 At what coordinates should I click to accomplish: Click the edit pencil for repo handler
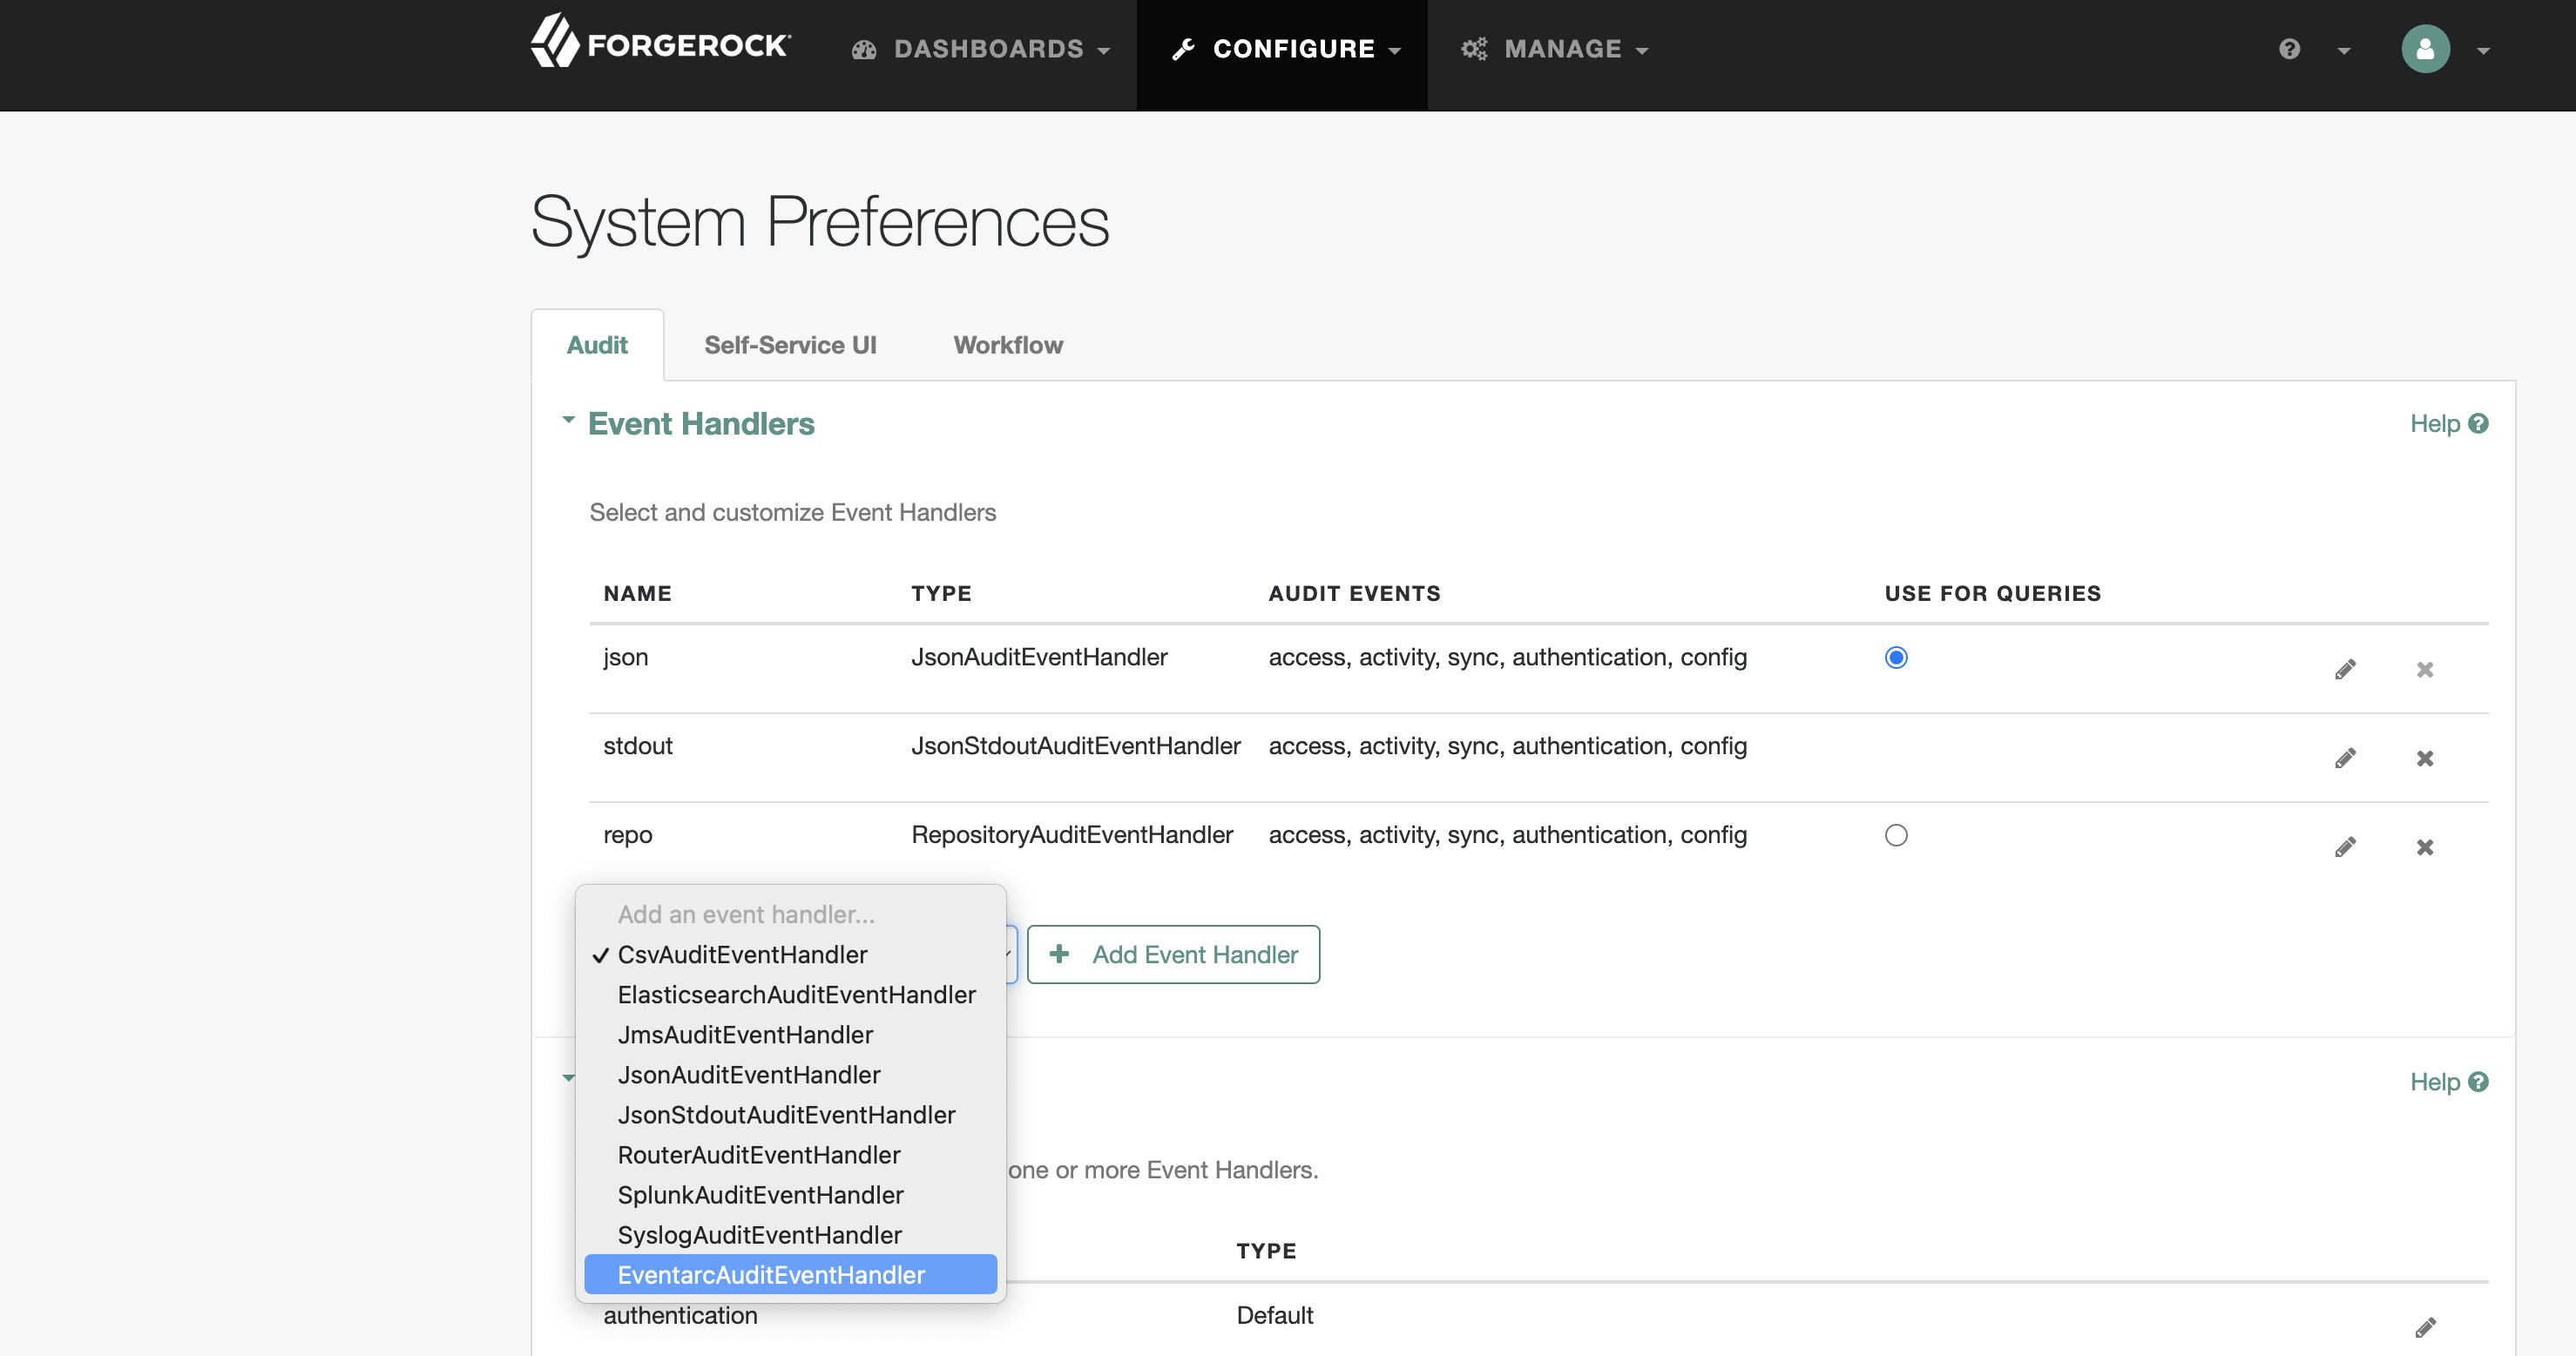[x=2345, y=847]
